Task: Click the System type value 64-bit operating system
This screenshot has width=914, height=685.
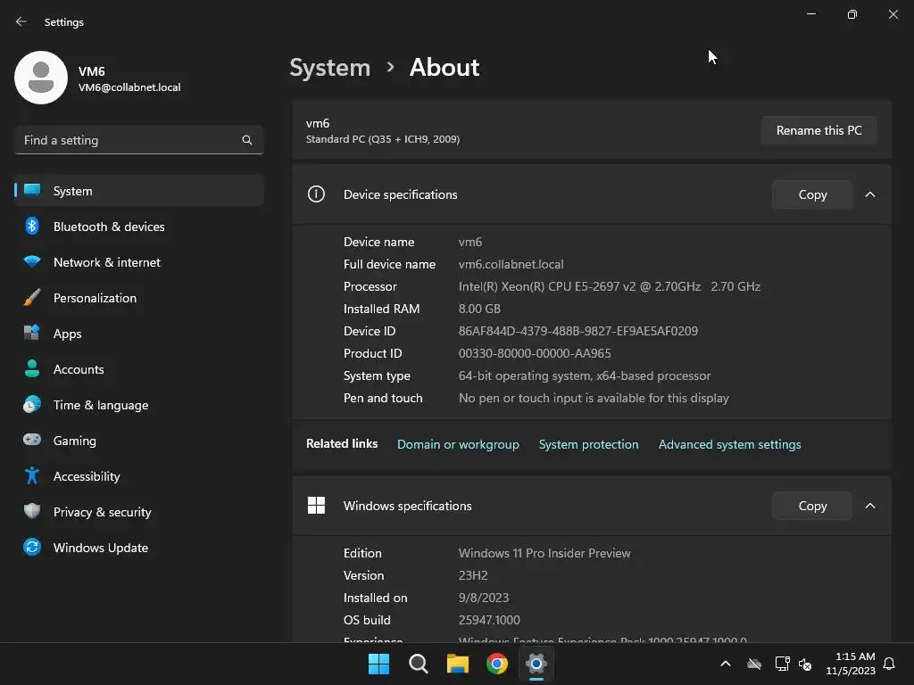Action: pos(584,376)
